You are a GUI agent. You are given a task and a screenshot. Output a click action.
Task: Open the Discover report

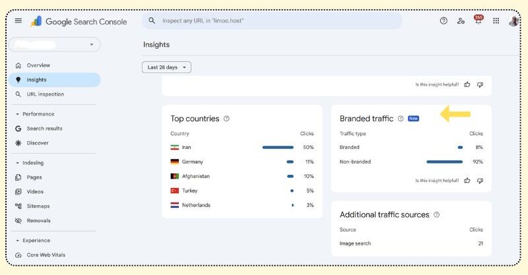(x=55, y=143)
